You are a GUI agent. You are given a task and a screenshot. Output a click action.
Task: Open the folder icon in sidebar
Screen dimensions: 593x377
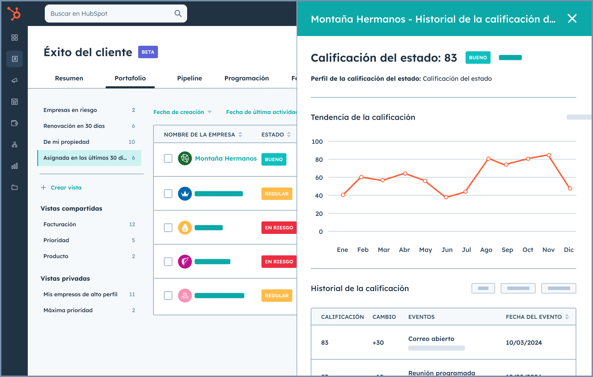coord(15,187)
